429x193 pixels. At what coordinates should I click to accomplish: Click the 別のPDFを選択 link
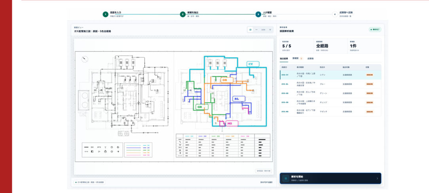pos(266,182)
